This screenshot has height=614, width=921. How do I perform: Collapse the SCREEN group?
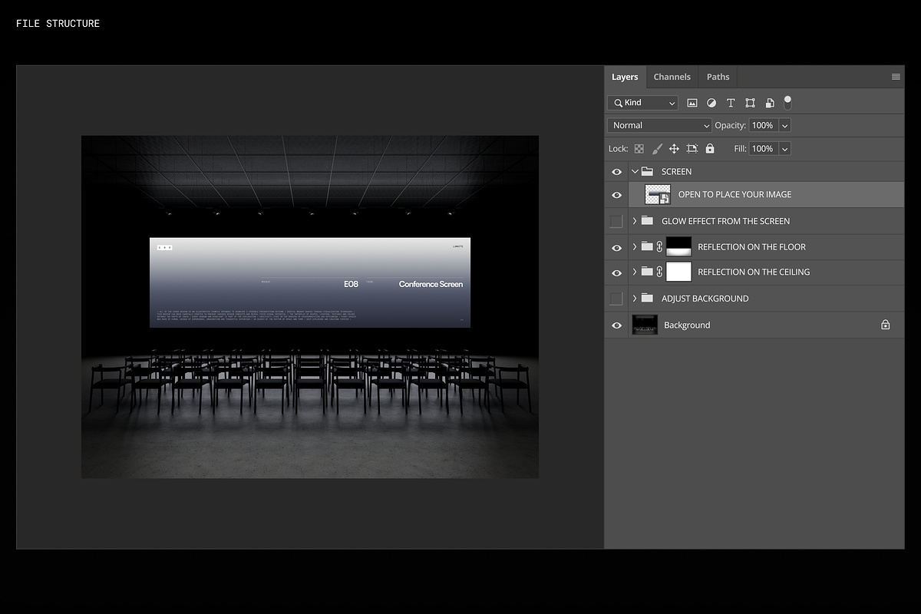635,172
